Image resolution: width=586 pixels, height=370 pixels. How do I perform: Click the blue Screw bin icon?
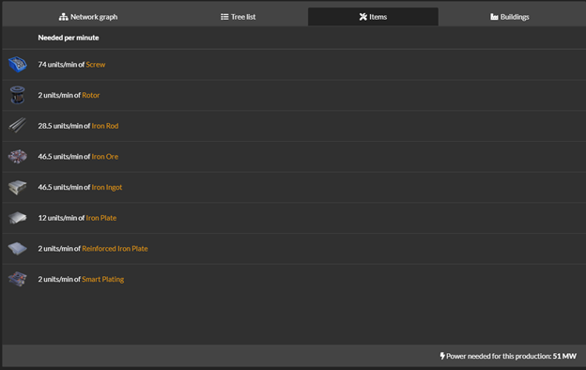click(x=18, y=64)
